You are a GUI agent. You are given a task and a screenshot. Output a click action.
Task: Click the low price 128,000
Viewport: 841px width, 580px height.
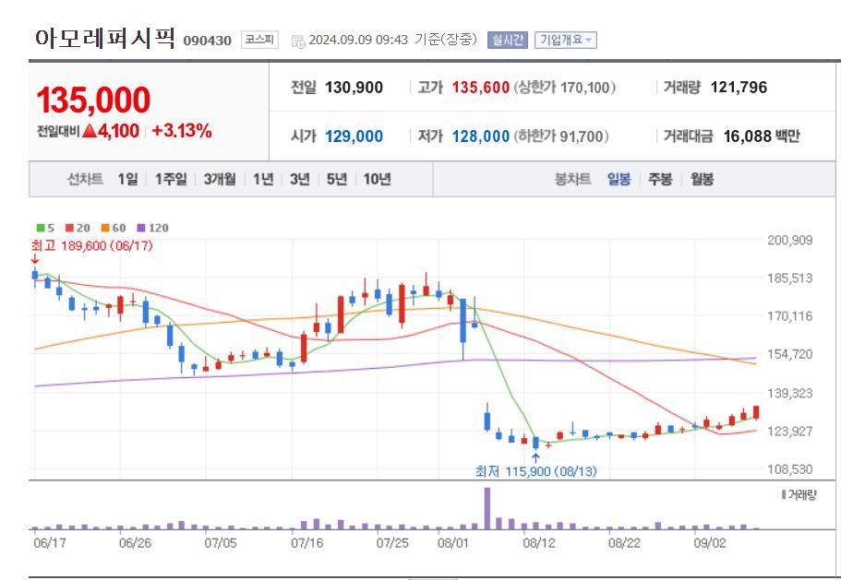481,136
